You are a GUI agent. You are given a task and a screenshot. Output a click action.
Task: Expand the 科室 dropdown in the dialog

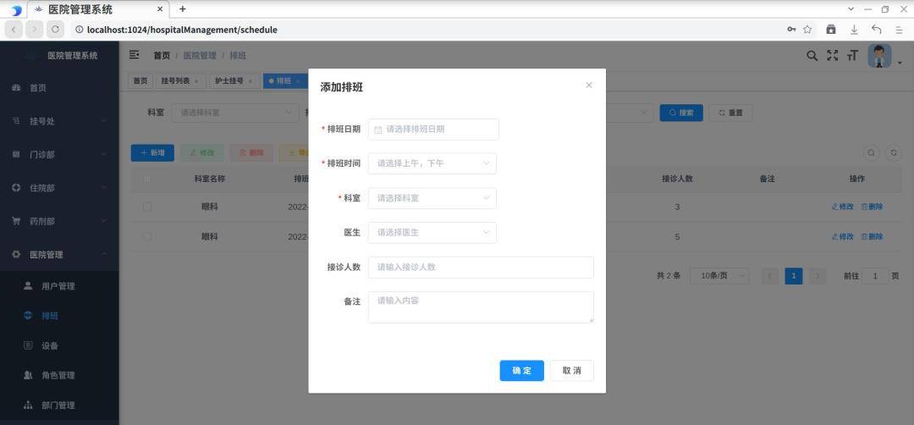click(x=432, y=198)
